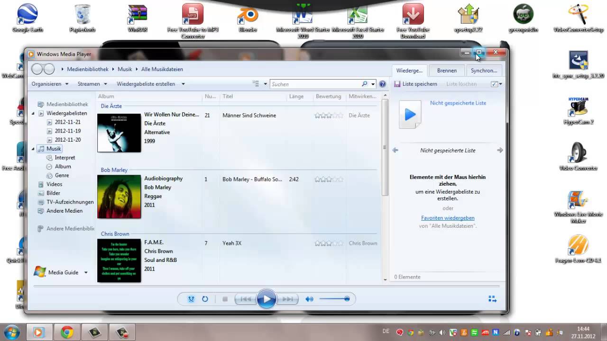
Task: Open the Media Guide dropdown arrow
Action: pyautogui.click(x=86, y=272)
